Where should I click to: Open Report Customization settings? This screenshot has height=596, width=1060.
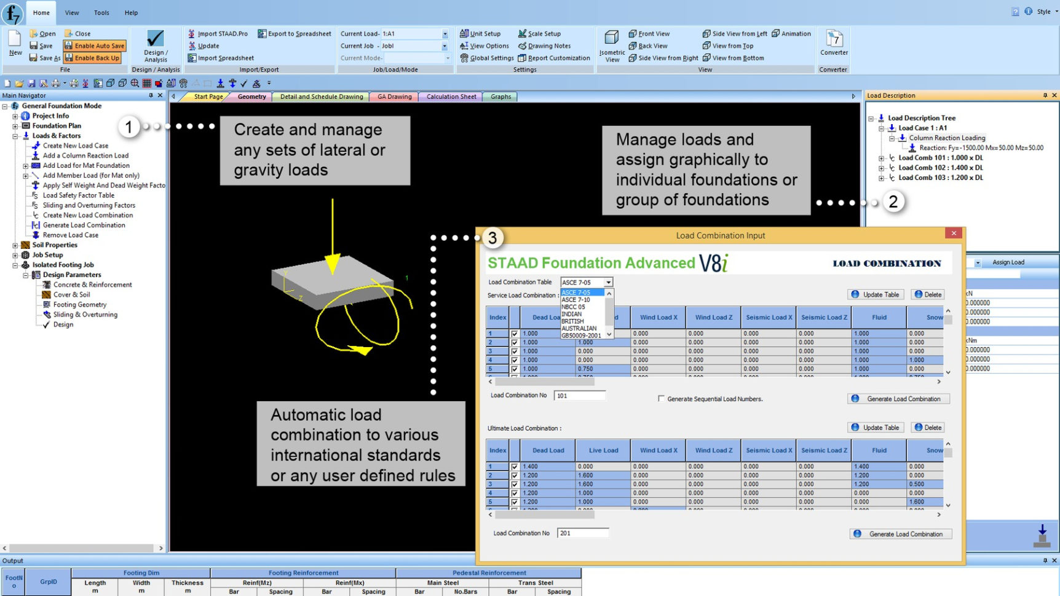pos(521,58)
